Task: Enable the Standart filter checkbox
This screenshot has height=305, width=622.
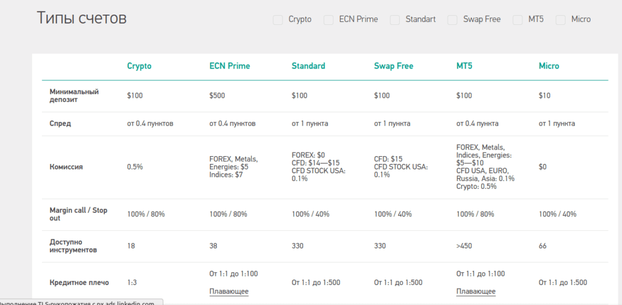Action: [395, 19]
